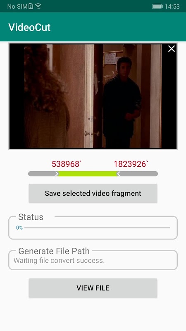Click the left range start handle arrow
The height and width of the screenshot is (331, 186).
pyautogui.click(x=57, y=174)
